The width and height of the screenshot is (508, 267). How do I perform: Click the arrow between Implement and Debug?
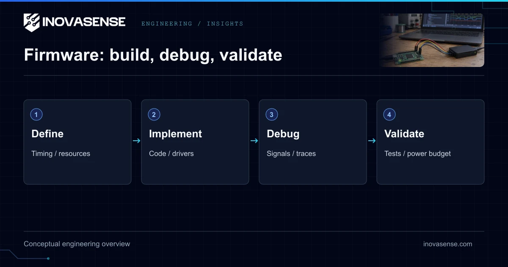tap(254, 141)
